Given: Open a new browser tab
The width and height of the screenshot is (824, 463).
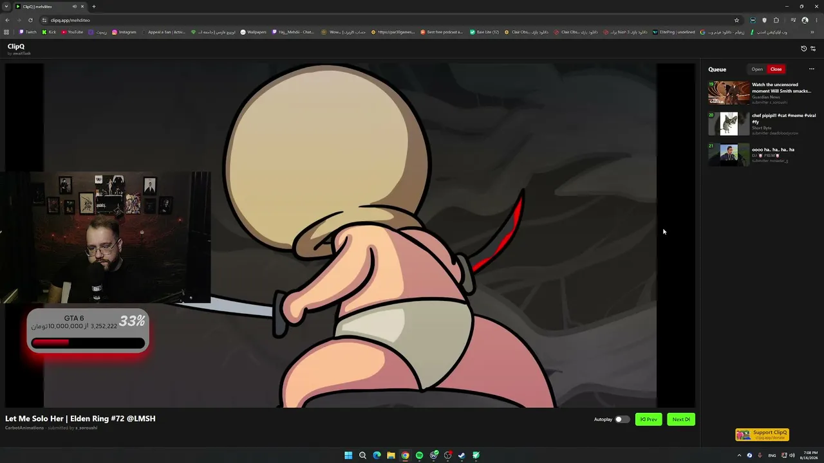Looking at the screenshot, I should (x=93, y=6).
